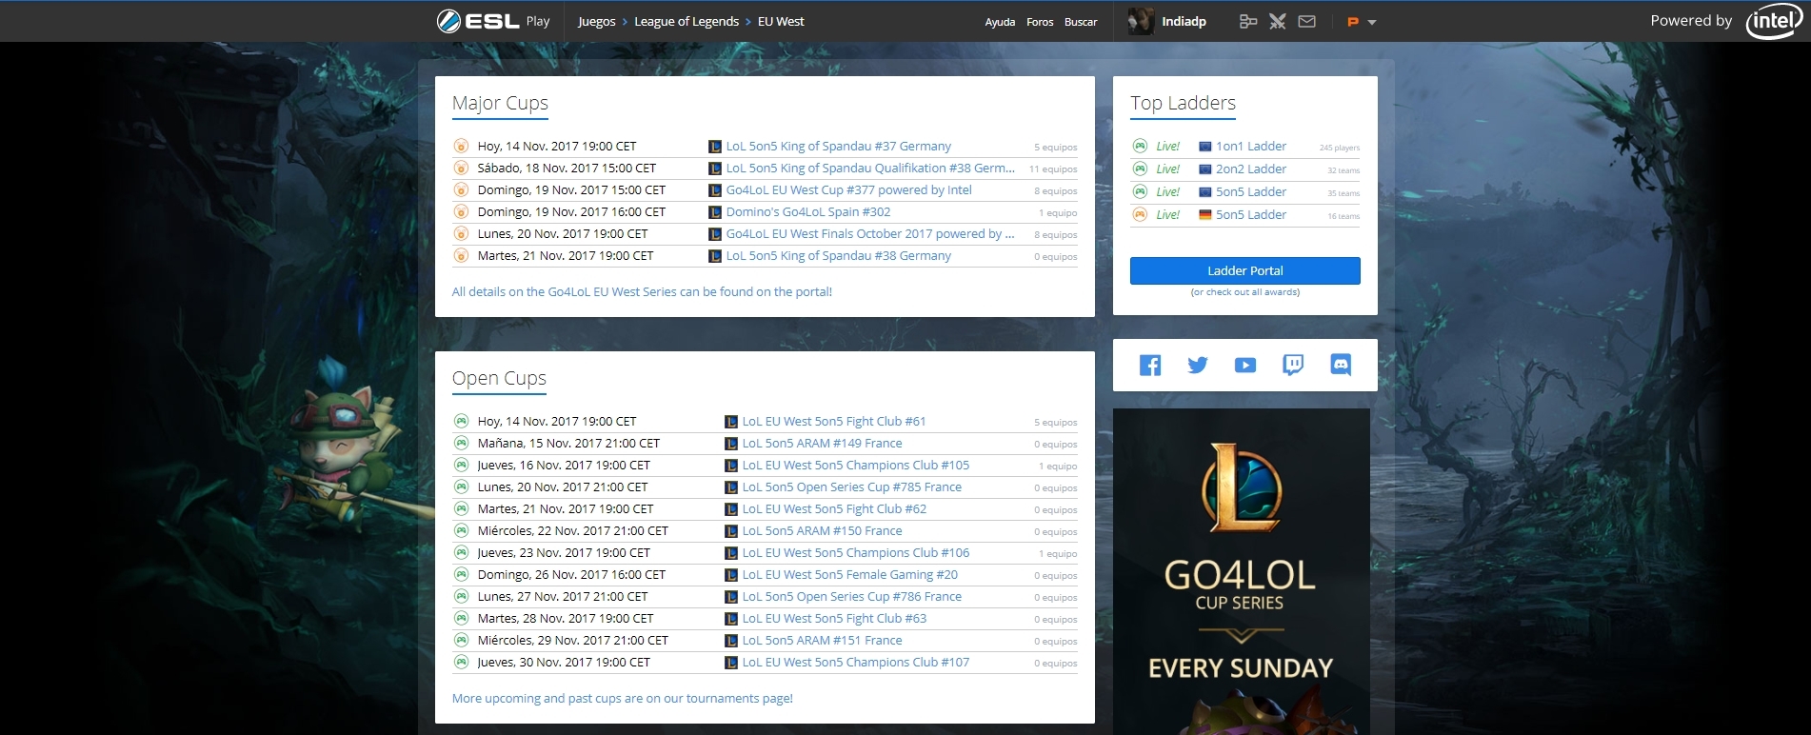Go to League of Legends breadcrumb
1811x735 pixels.
click(x=687, y=21)
